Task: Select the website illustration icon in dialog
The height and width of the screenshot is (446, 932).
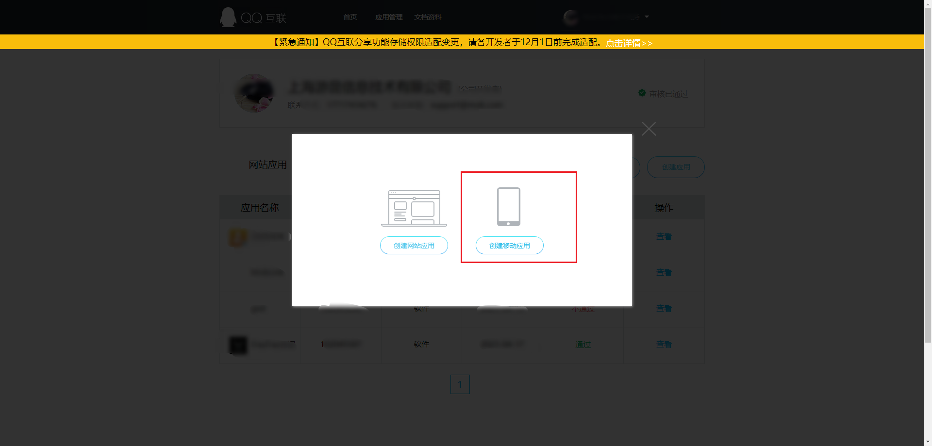Action: 414,207
